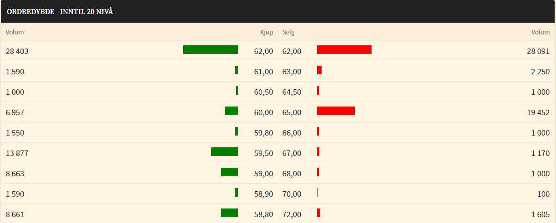Viewport: 556px width, 223px height.
Task: Click the ORDREDYBDE - INNTIL 20 NIVÅ title
Action: (60, 12)
